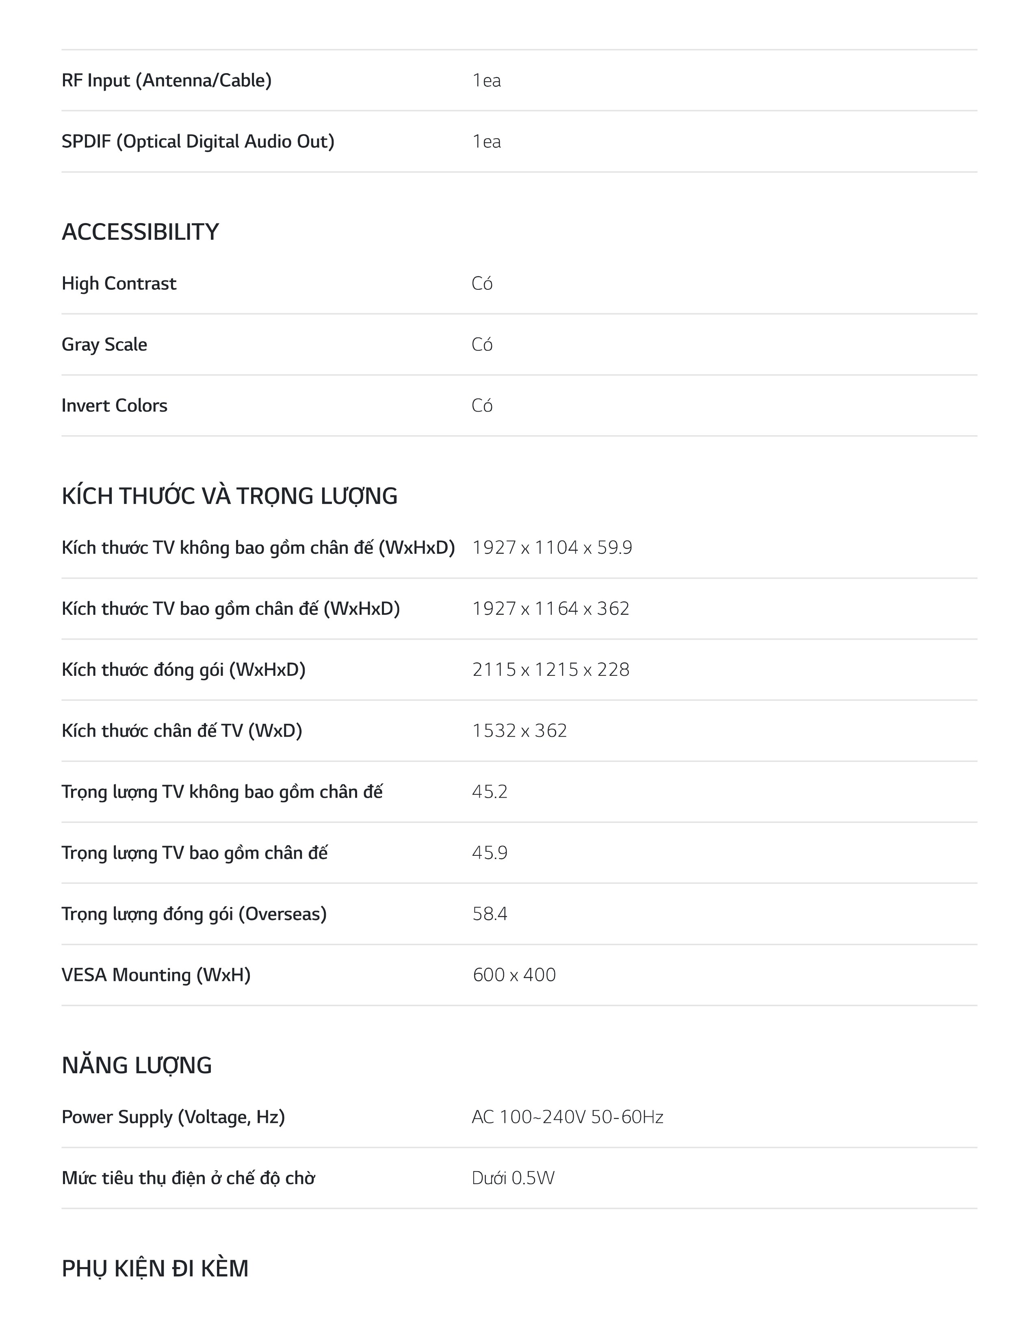Image resolution: width=1036 pixels, height=1341 pixels.
Task: Select the value 1927 x 1164 x 362
Action: (551, 608)
